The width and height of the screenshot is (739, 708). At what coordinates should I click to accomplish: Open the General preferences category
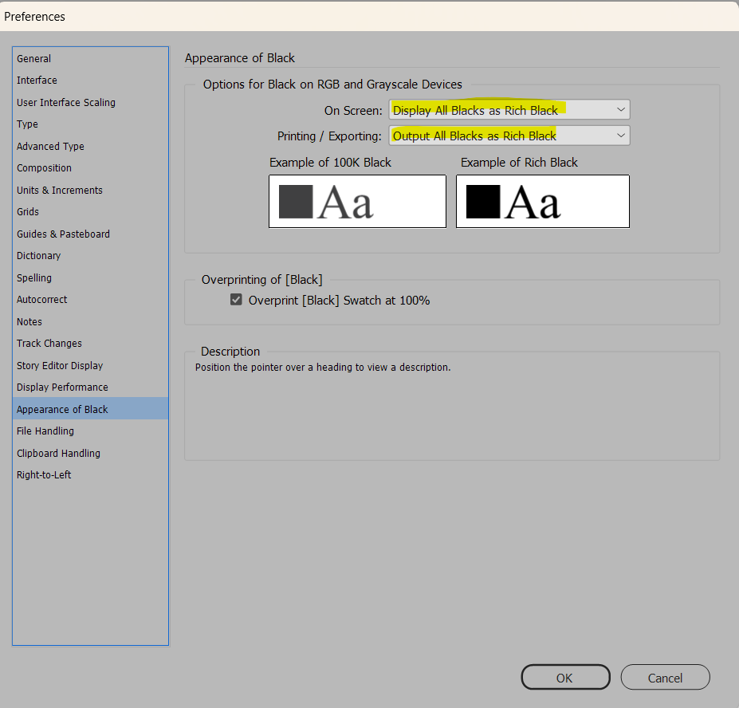pyautogui.click(x=90, y=58)
